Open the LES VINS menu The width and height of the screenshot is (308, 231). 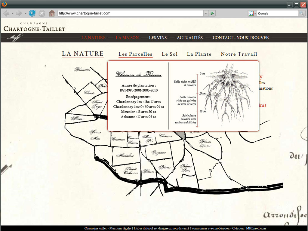(x=158, y=38)
